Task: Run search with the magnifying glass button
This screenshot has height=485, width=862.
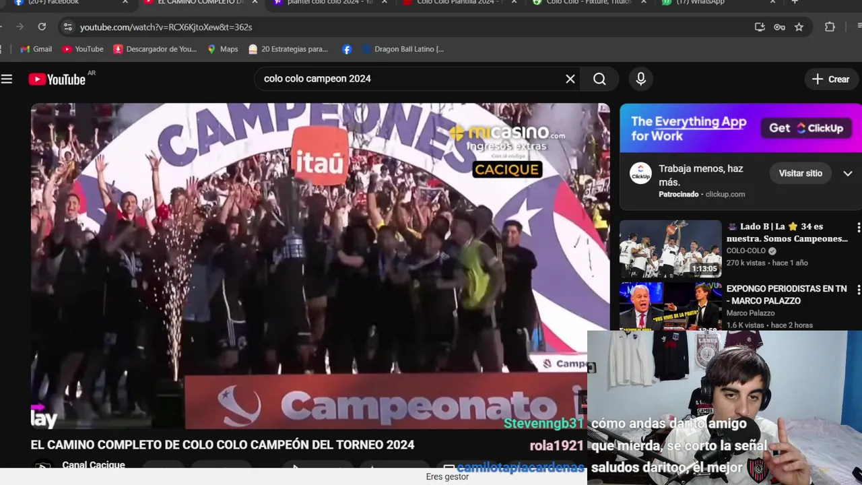Action: (x=599, y=79)
